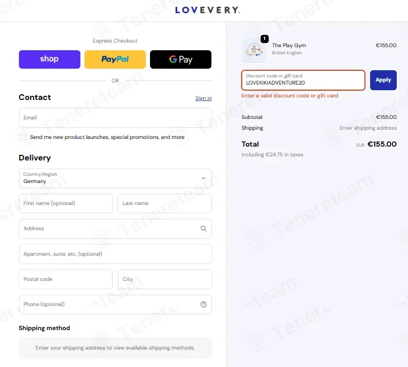Click 'The Play Gym' product name

[x=289, y=45]
